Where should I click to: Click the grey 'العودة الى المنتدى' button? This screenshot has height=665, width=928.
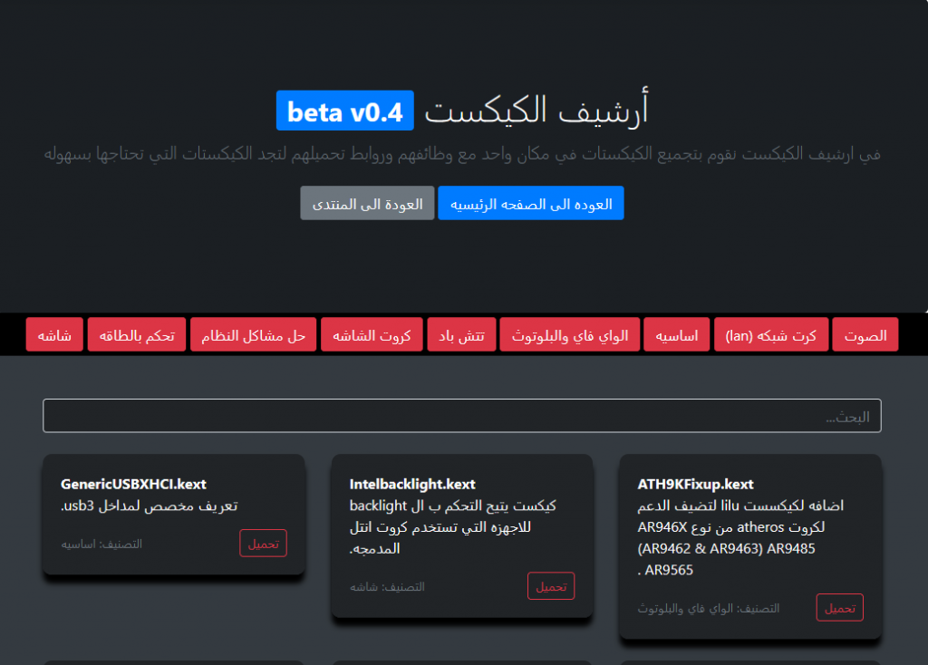(367, 204)
